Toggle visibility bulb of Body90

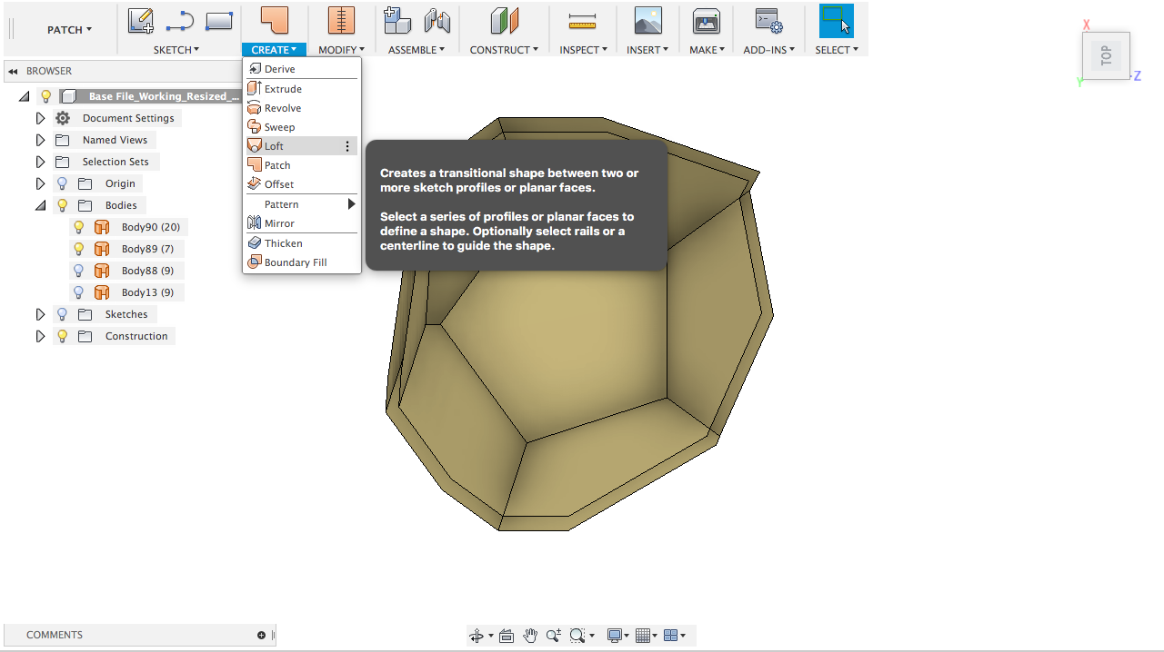point(78,227)
